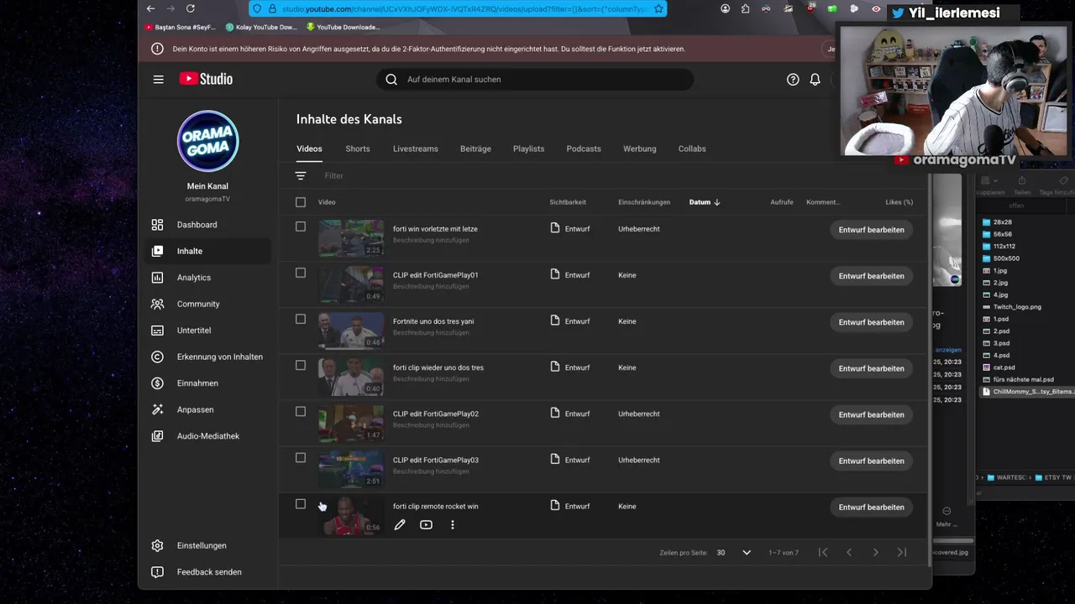The image size is (1075, 604).
Task: Check 'forti win vorletzte mit letze' checkbox
Action: pyautogui.click(x=301, y=226)
